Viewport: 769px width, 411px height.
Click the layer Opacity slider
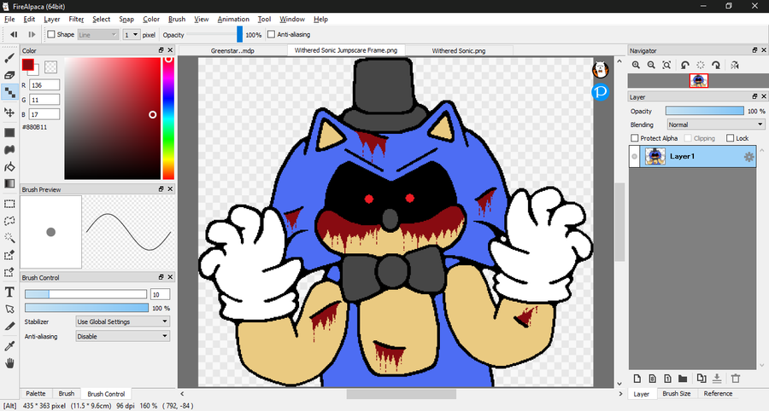click(704, 111)
